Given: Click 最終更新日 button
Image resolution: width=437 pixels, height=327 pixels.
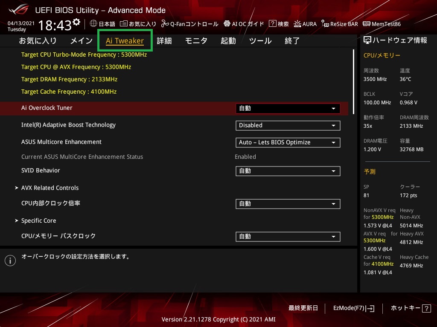Looking at the screenshot, I should click(x=303, y=308).
